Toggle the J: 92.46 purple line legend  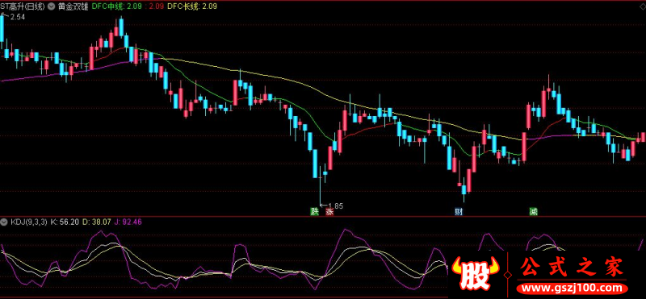point(128,222)
